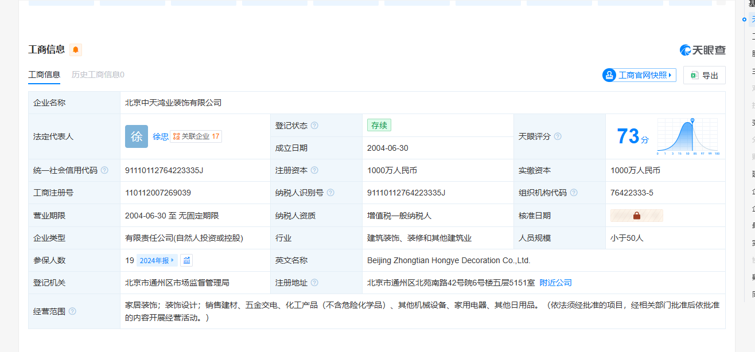Image resolution: width=755 pixels, height=352 pixels.
Task: Click the help icon beside 经营范围
Action: coord(72,311)
